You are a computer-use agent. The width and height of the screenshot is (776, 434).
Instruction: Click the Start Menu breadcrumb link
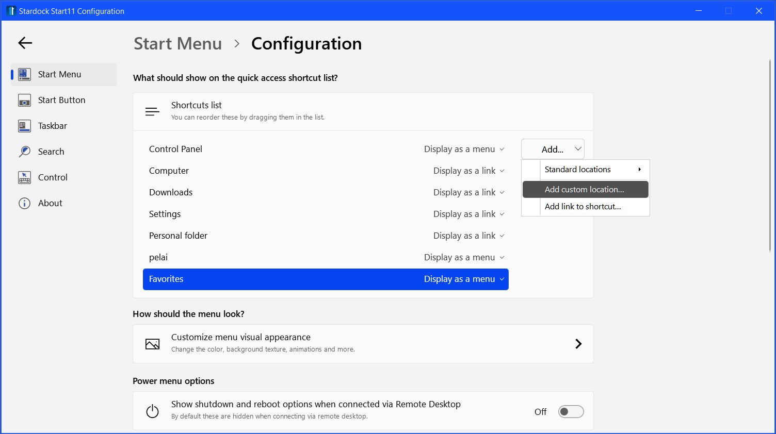[x=177, y=44]
